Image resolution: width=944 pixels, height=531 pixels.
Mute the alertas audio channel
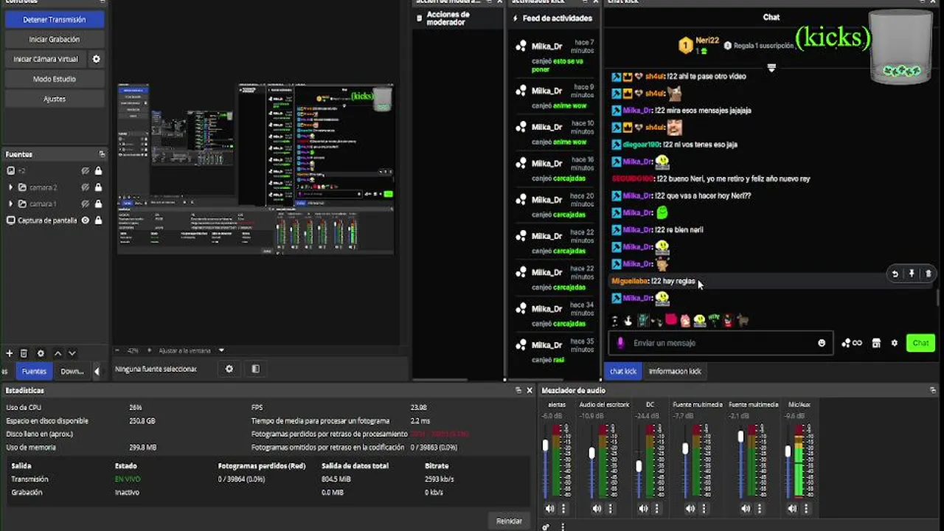point(550,508)
